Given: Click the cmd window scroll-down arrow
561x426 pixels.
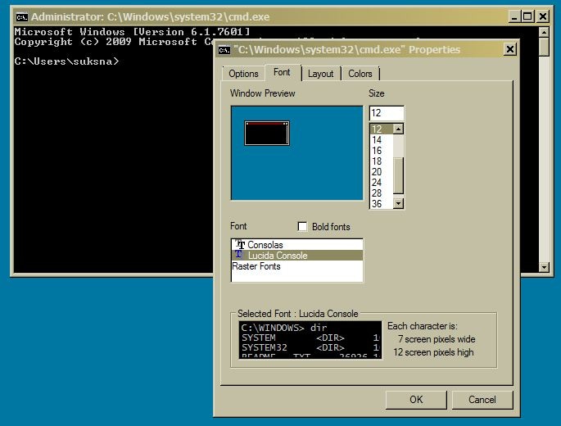Looking at the screenshot, I should pyautogui.click(x=544, y=267).
